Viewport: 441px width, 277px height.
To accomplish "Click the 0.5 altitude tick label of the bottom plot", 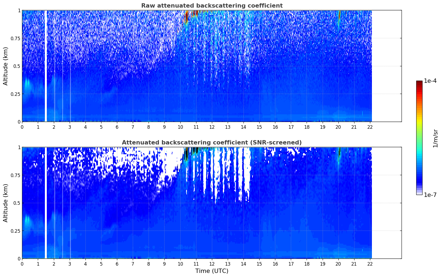I will (17, 203).
